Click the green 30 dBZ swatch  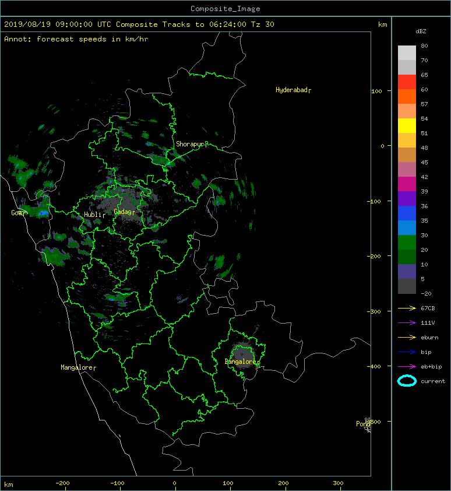coord(407,242)
